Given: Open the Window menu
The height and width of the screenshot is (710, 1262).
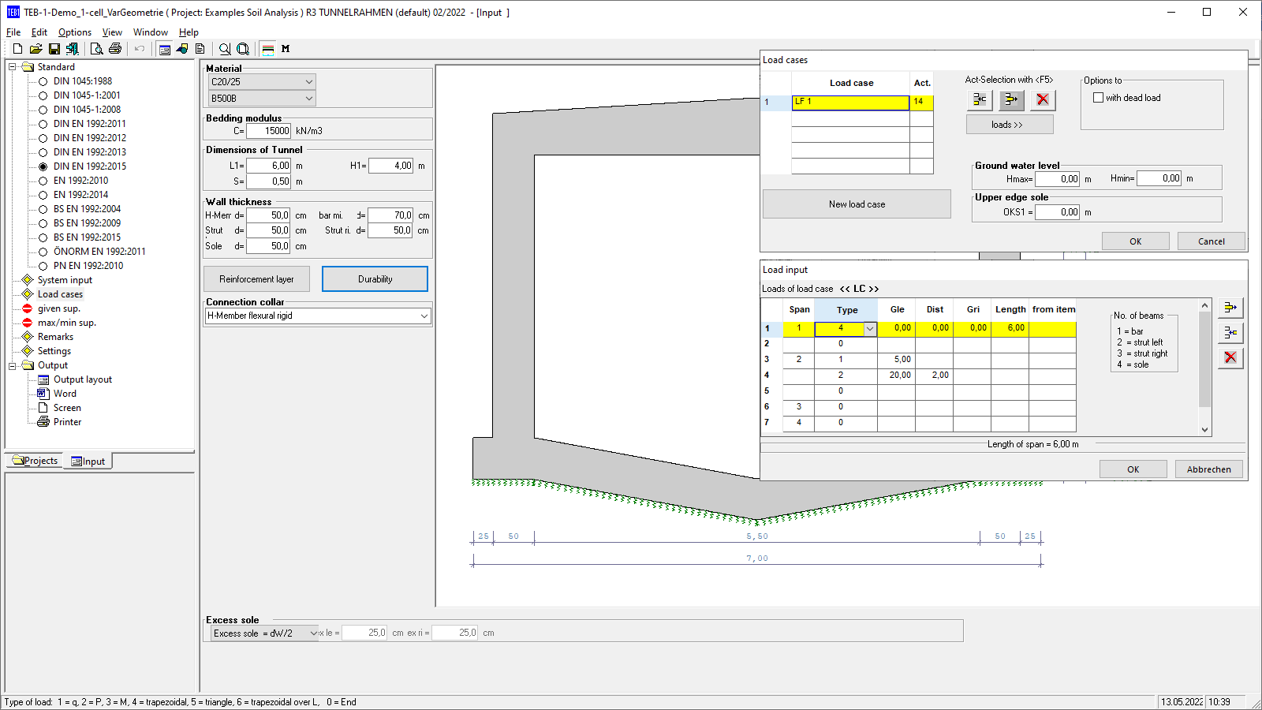Looking at the screenshot, I should 150,32.
